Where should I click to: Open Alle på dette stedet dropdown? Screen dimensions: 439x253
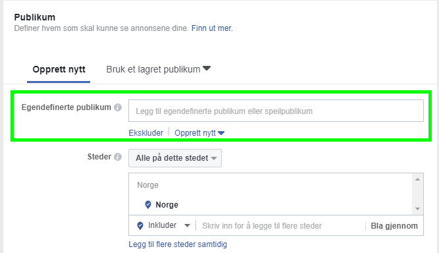(x=175, y=158)
